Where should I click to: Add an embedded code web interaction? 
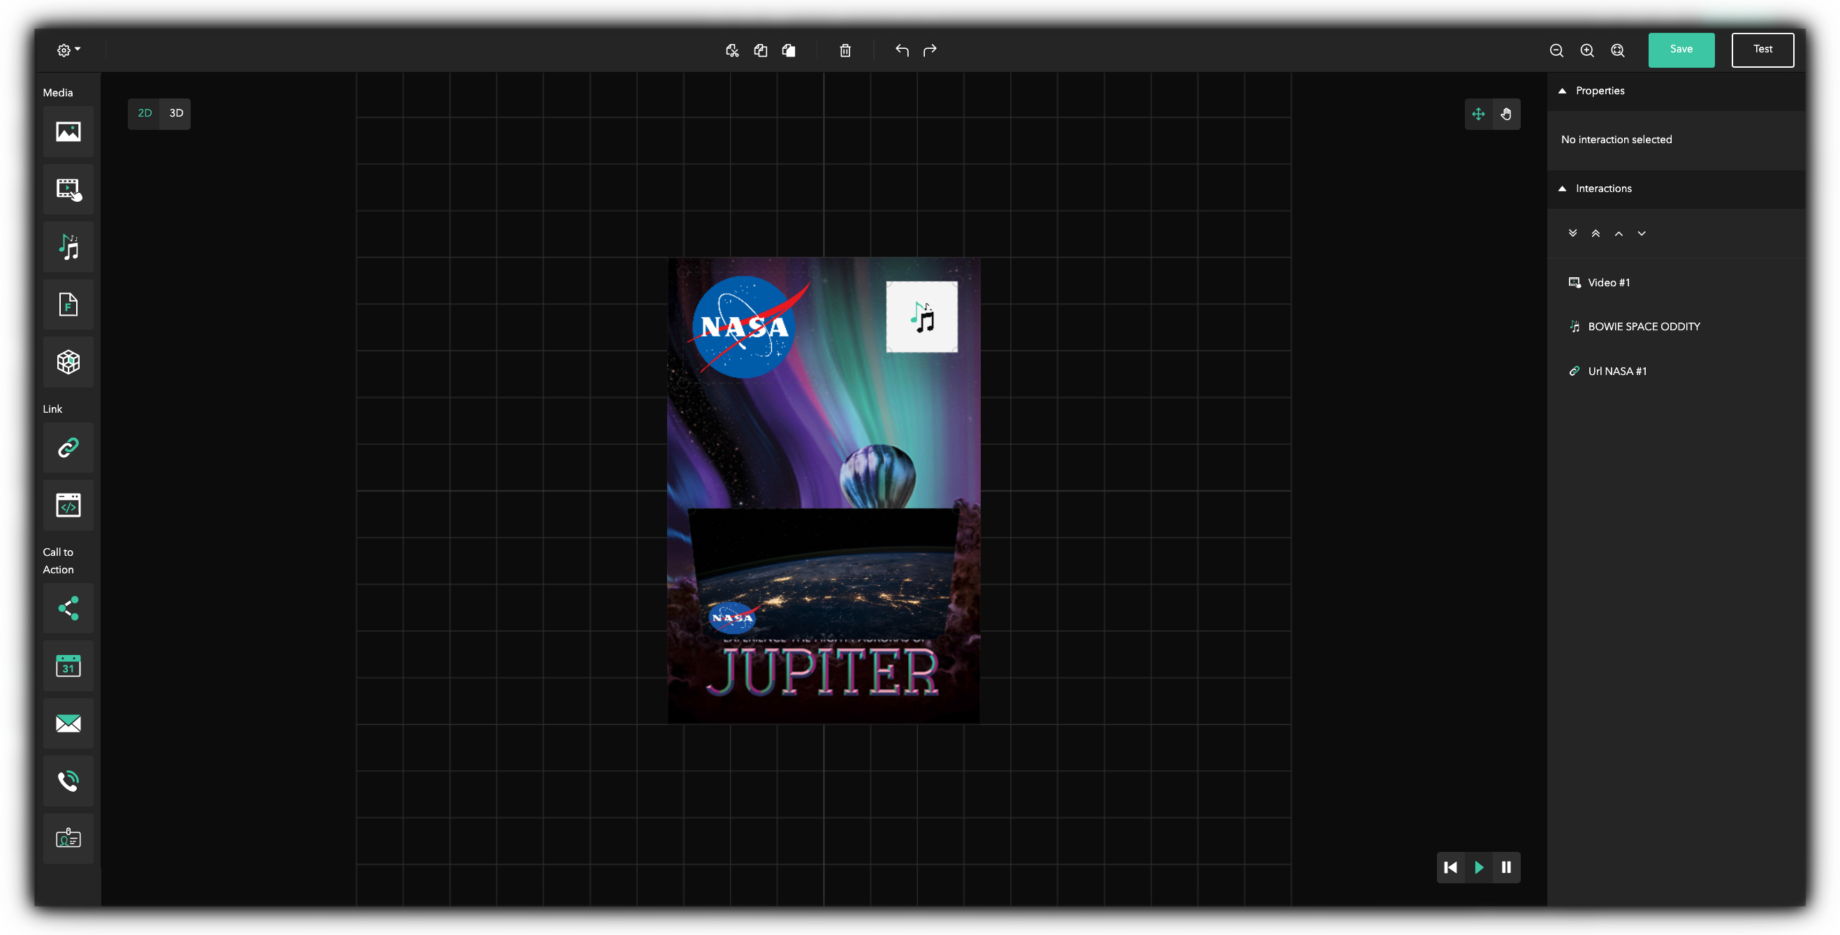click(x=68, y=506)
